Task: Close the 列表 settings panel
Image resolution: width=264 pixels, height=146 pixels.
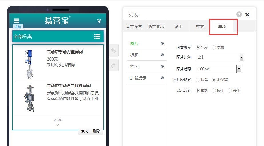Action: click(247, 15)
